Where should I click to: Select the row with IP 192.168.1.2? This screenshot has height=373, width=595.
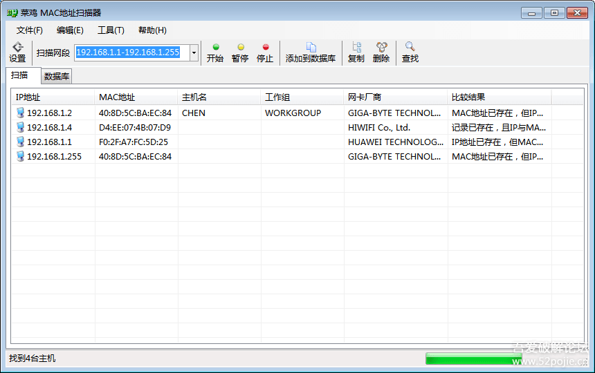tap(297, 113)
